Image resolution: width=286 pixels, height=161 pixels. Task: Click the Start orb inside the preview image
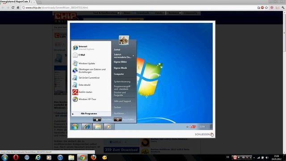(75, 127)
